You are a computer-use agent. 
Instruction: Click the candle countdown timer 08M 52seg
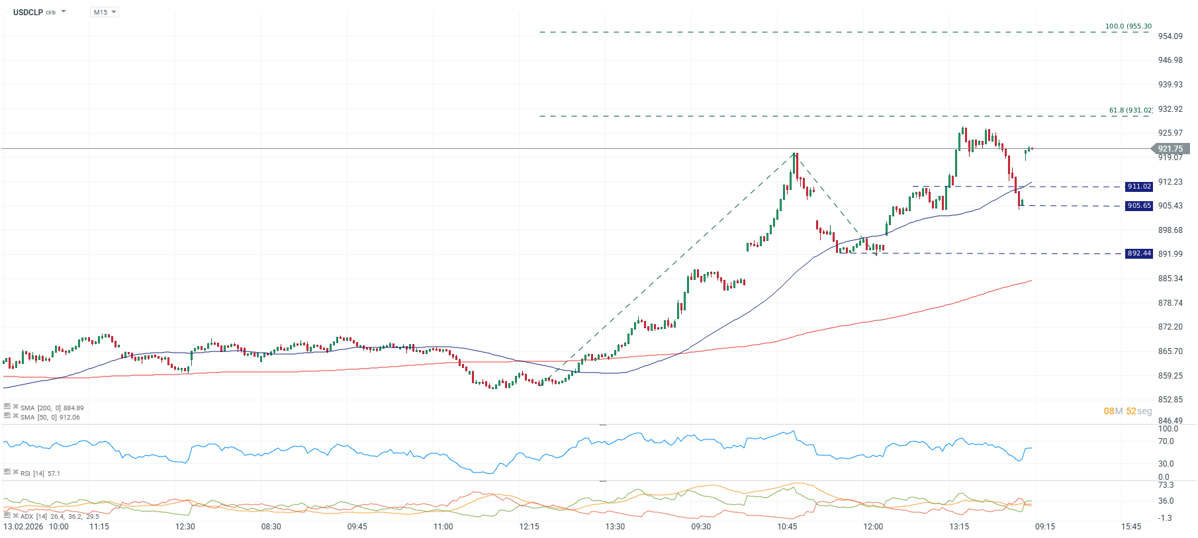(x=1128, y=411)
